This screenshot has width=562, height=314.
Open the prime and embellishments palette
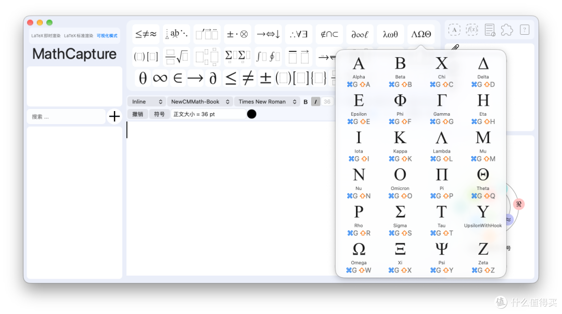pos(207,34)
